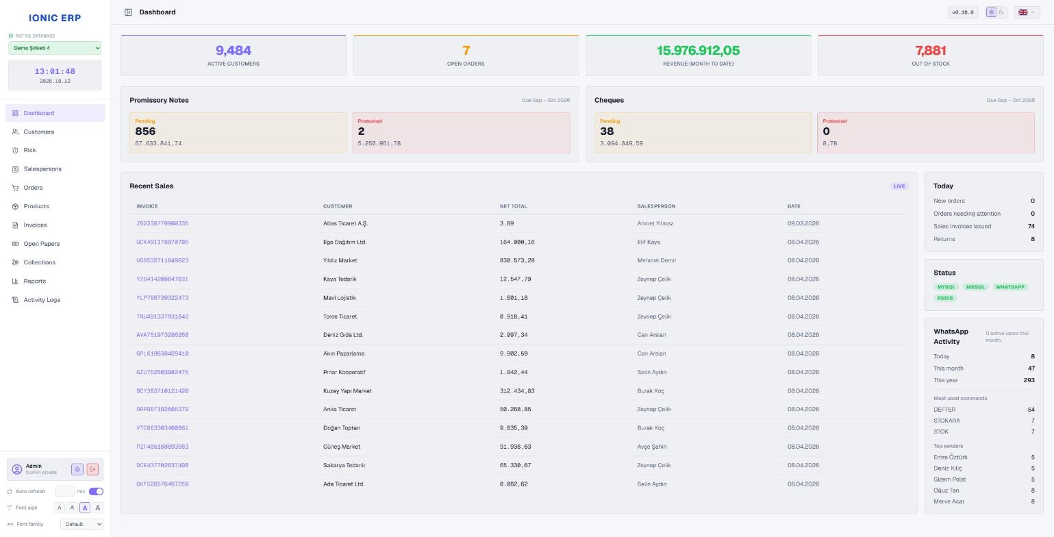Select the second-smallest font size A
The height and width of the screenshot is (537, 1054).
pyautogui.click(x=72, y=508)
